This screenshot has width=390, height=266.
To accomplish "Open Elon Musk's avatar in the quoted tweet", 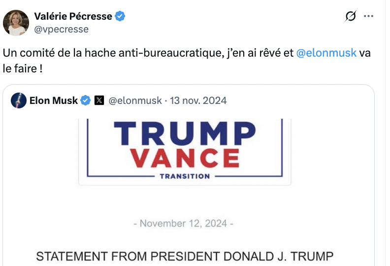I will click(x=19, y=100).
